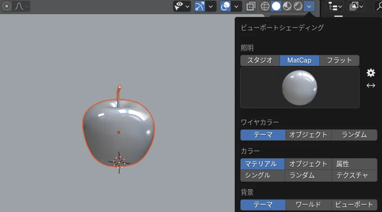Select フラット lighting option

[339, 60]
